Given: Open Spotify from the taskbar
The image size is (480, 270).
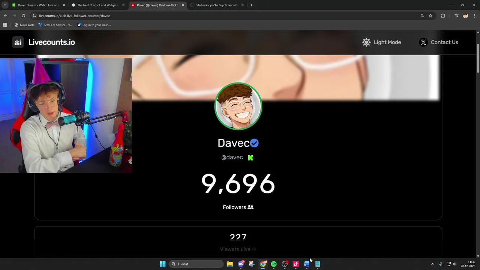Looking at the screenshot, I should 274,264.
